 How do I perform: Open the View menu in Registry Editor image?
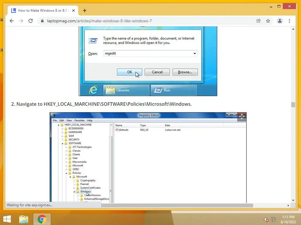(x=69, y=120)
